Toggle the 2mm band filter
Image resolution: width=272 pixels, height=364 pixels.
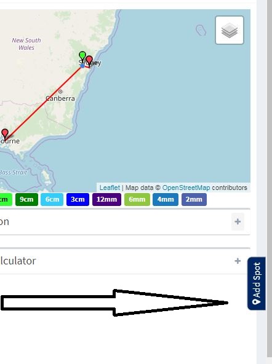pyautogui.click(x=194, y=199)
